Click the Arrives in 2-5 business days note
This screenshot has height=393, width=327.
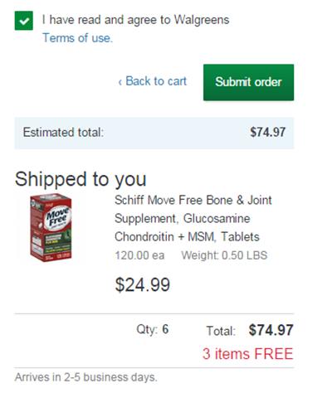tap(86, 377)
